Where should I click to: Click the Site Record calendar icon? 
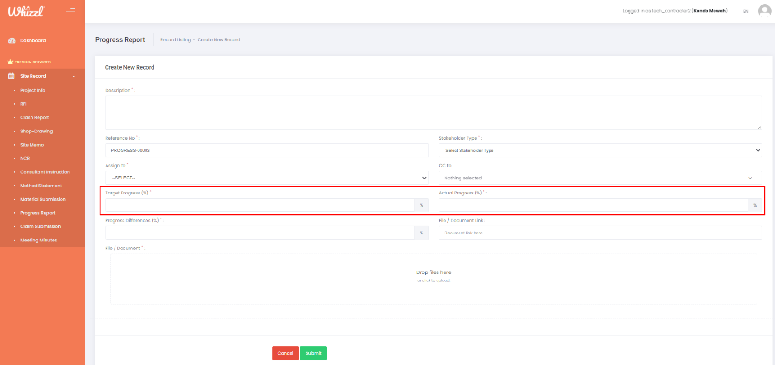(x=12, y=76)
